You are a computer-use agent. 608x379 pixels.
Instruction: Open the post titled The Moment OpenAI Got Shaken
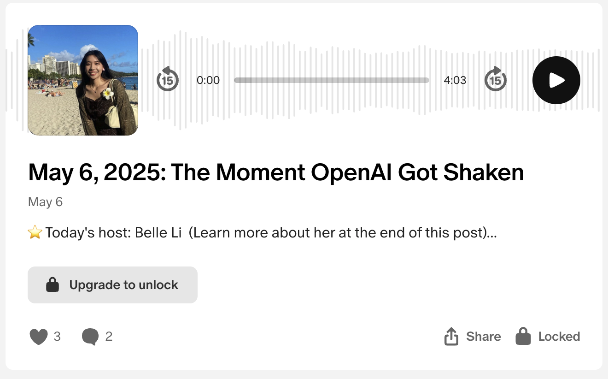point(276,173)
